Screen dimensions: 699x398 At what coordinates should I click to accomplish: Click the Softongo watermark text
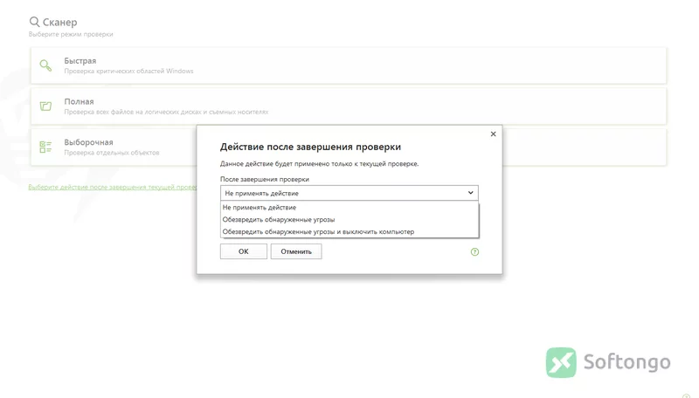(626, 362)
